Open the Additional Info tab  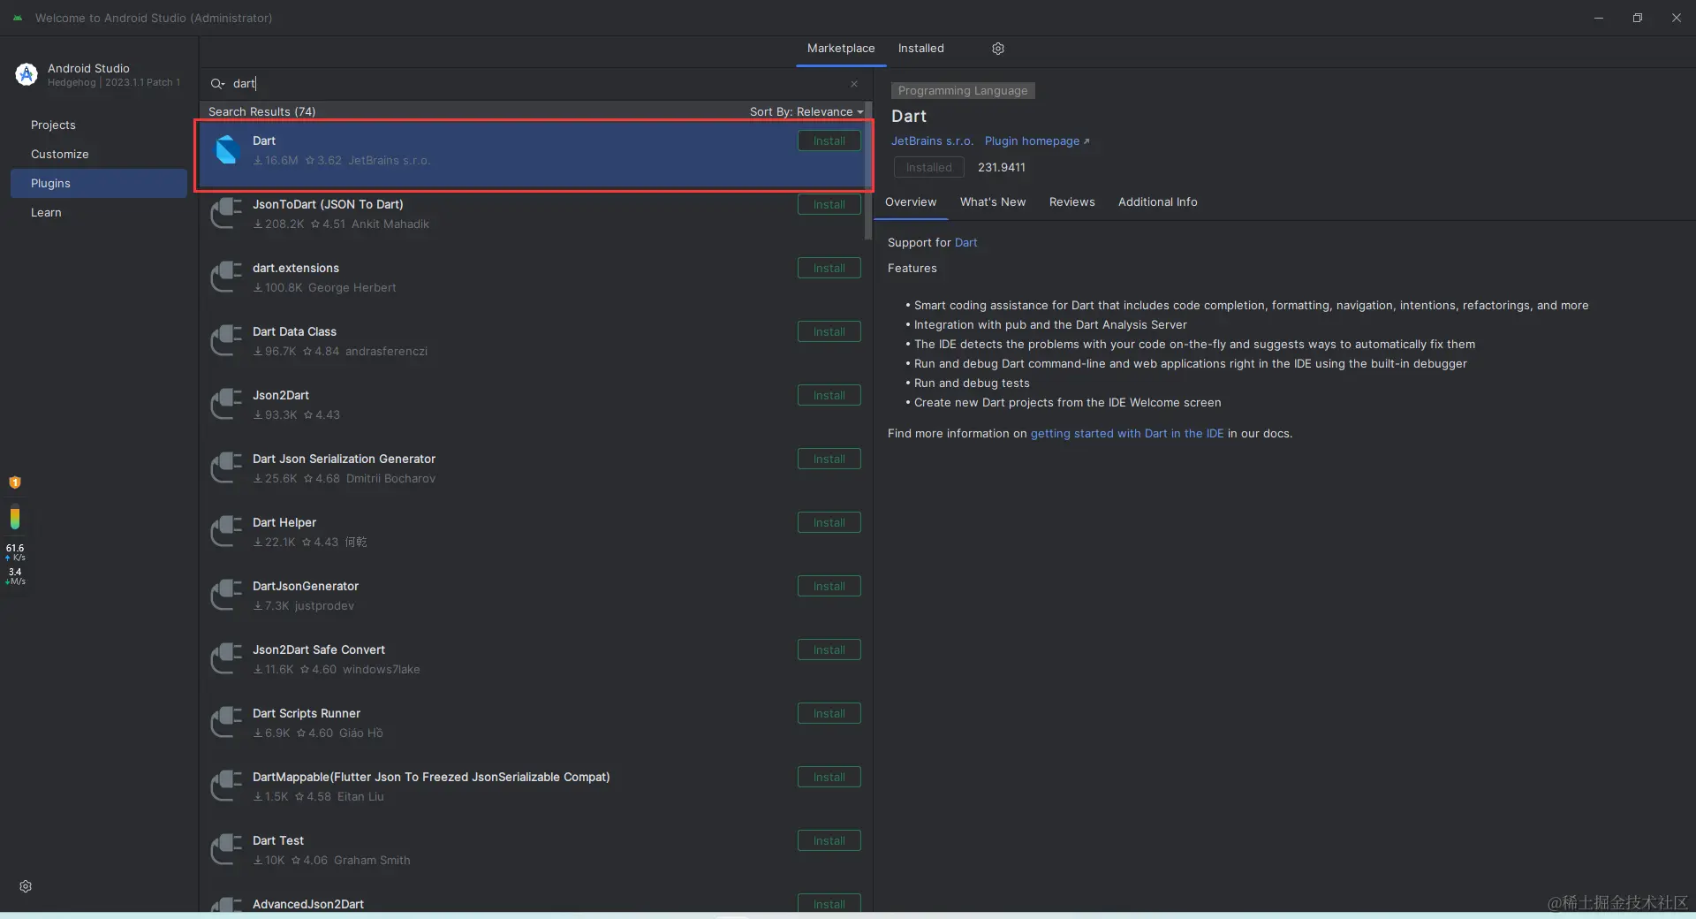1158,202
